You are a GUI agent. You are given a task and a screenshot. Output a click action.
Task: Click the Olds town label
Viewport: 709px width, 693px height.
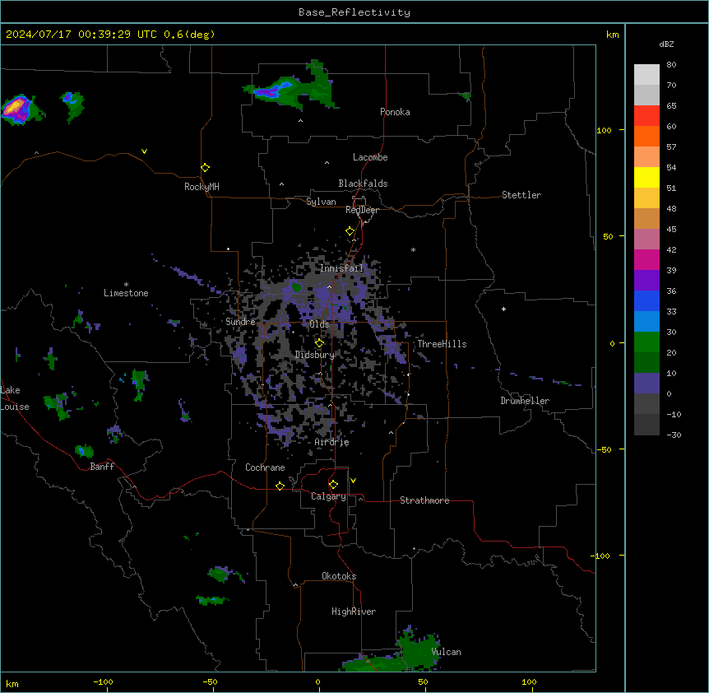(x=319, y=324)
